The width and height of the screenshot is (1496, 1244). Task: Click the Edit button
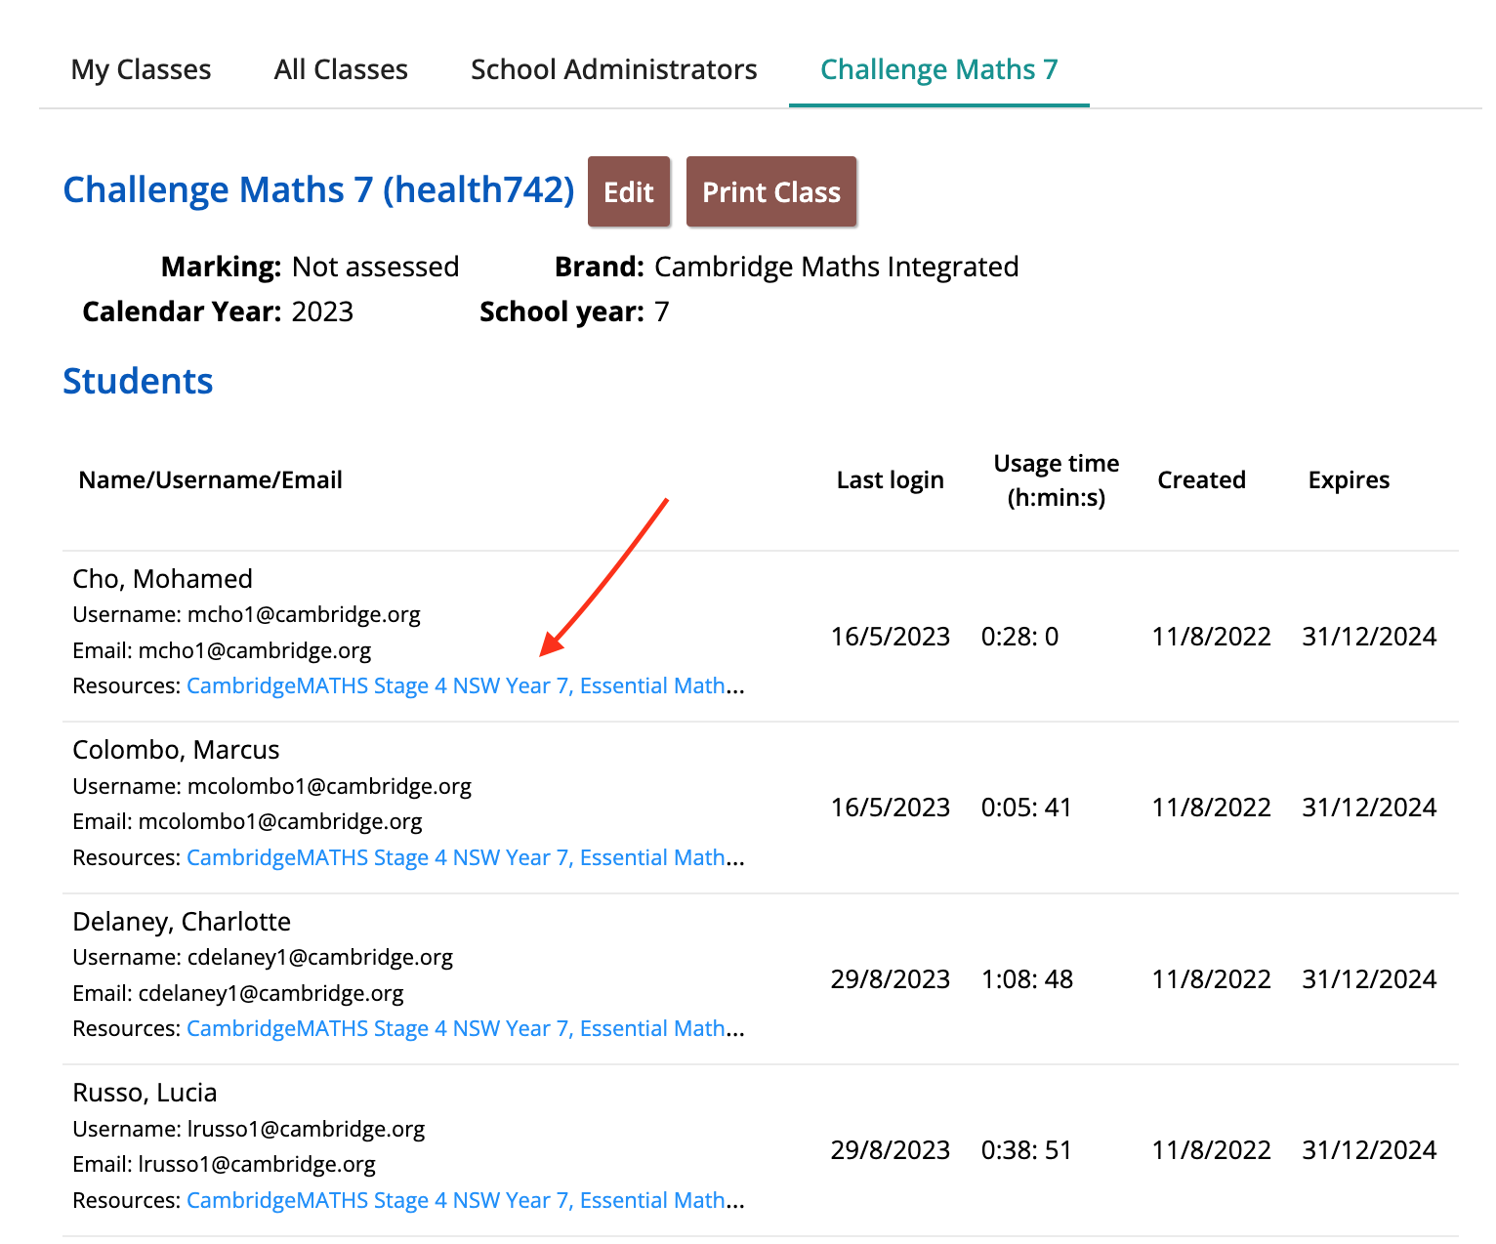click(x=629, y=191)
